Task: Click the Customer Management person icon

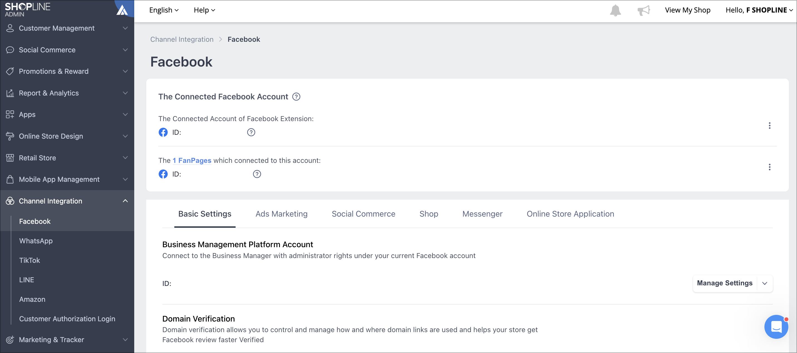Action: coord(10,28)
